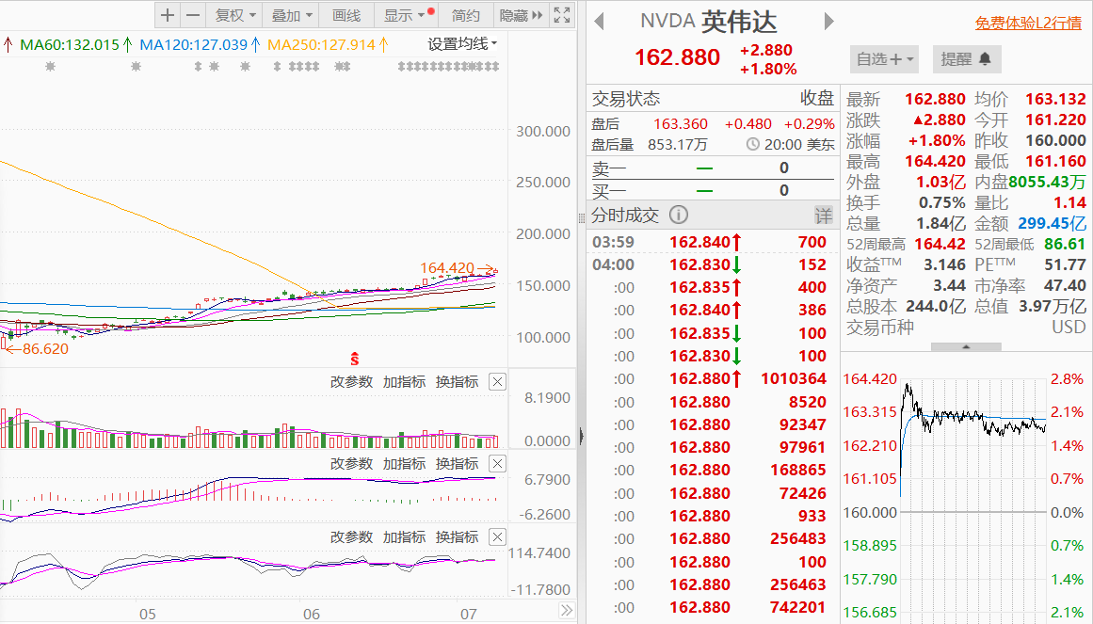The height and width of the screenshot is (624, 1093).
Task: Select the trade row with volume 742201
Action: click(x=713, y=607)
